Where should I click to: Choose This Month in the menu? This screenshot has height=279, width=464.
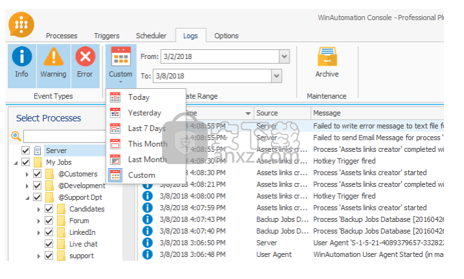[146, 144]
